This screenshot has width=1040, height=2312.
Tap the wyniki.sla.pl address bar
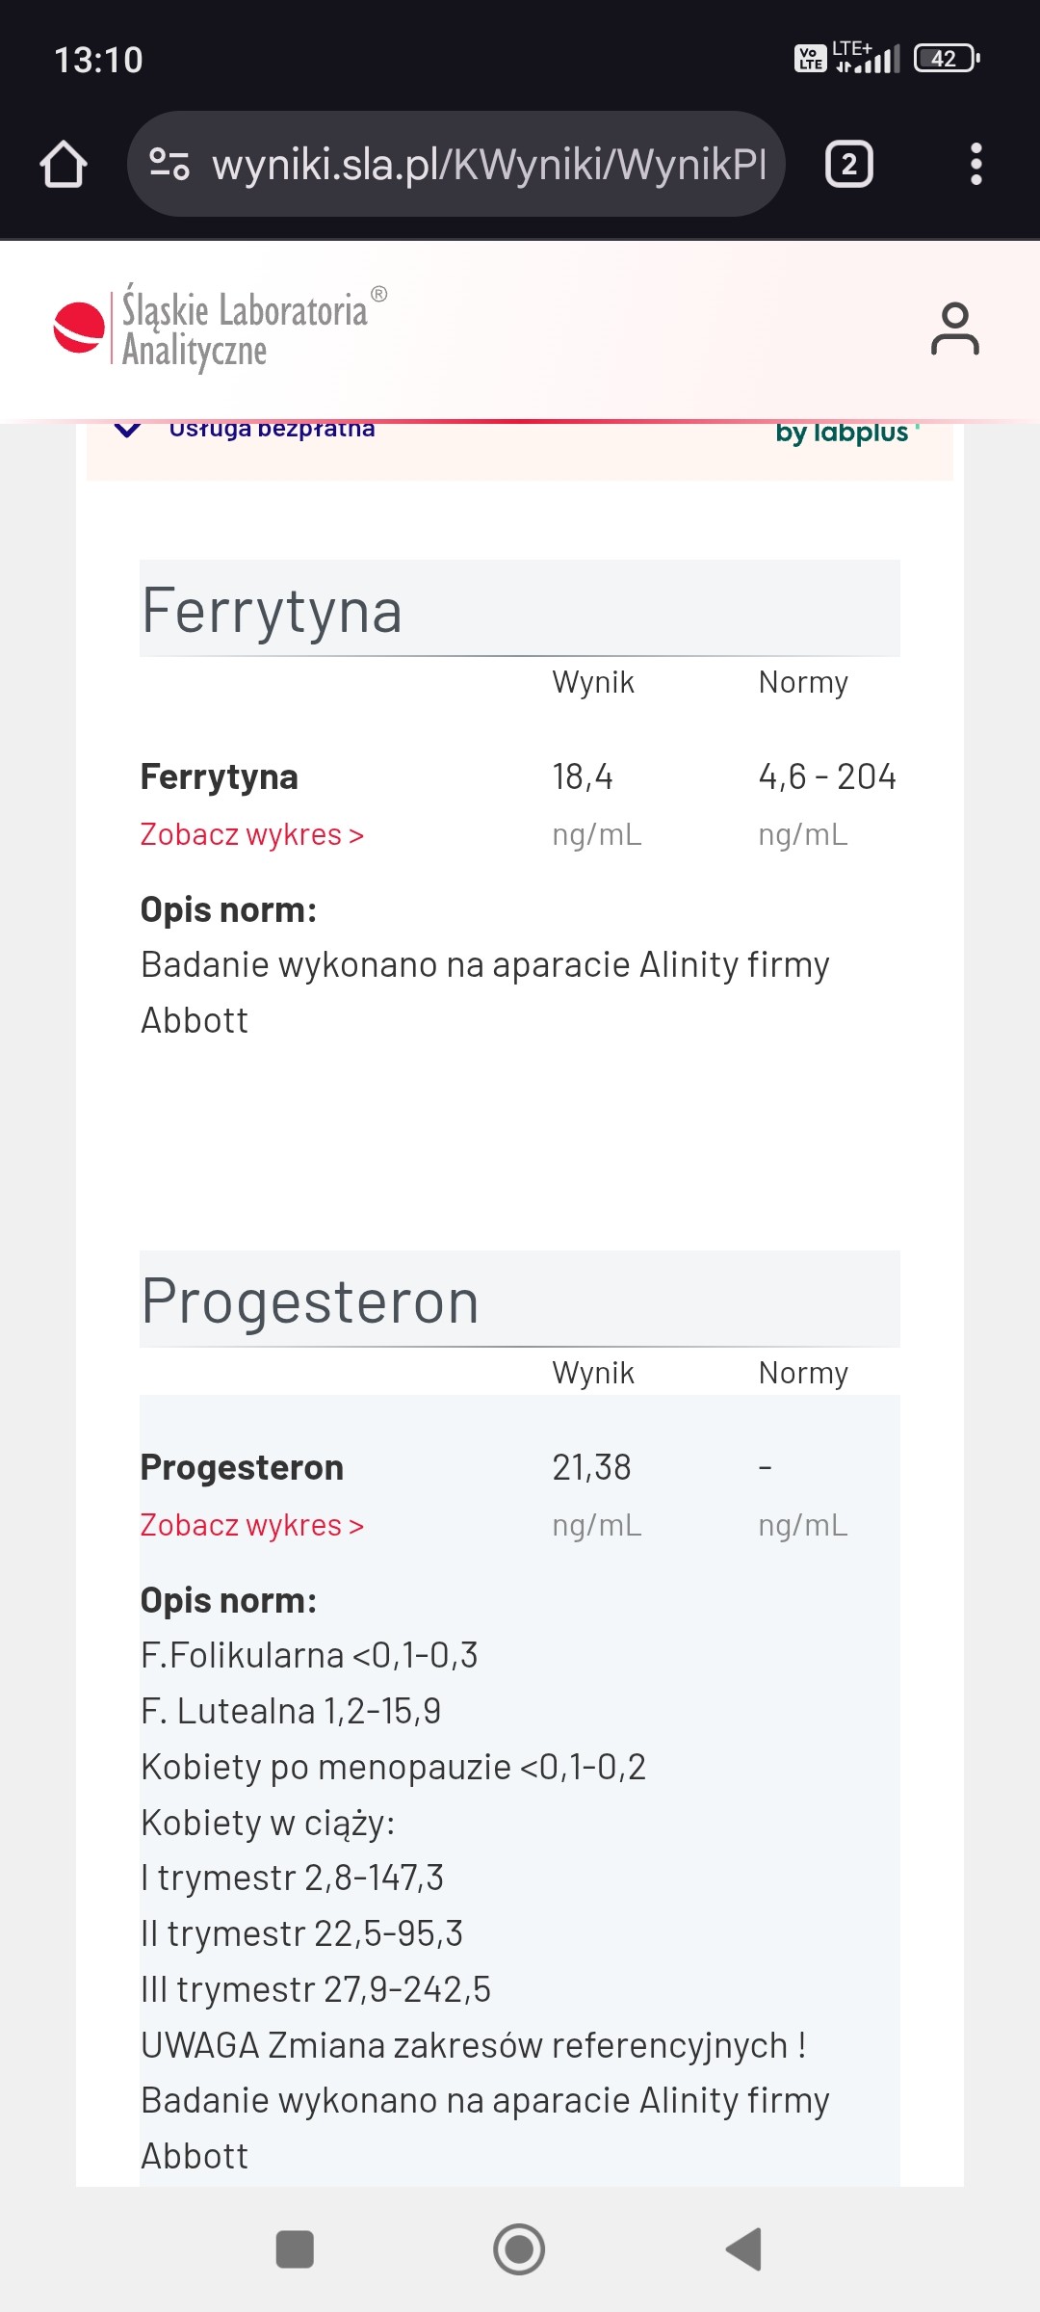tap(487, 164)
